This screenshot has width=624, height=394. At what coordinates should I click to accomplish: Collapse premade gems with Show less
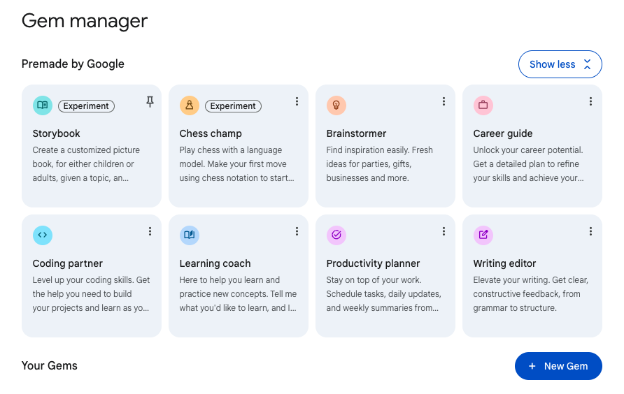coord(560,64)
